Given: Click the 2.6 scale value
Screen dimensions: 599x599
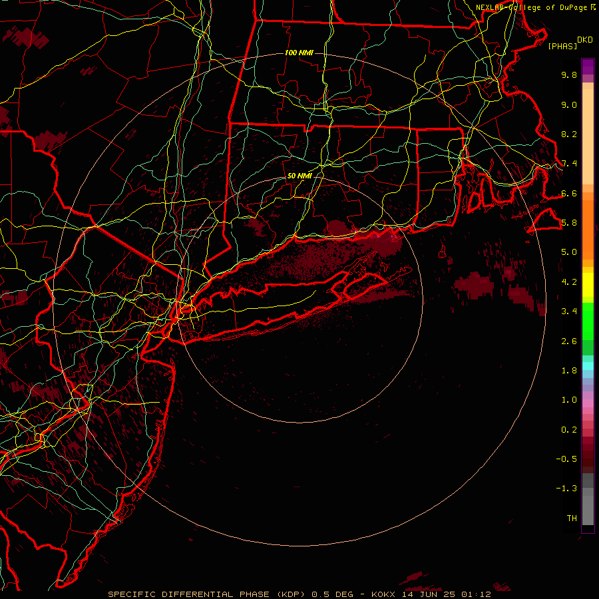Looking at the screenshot, I should click(x=569, y=341).
